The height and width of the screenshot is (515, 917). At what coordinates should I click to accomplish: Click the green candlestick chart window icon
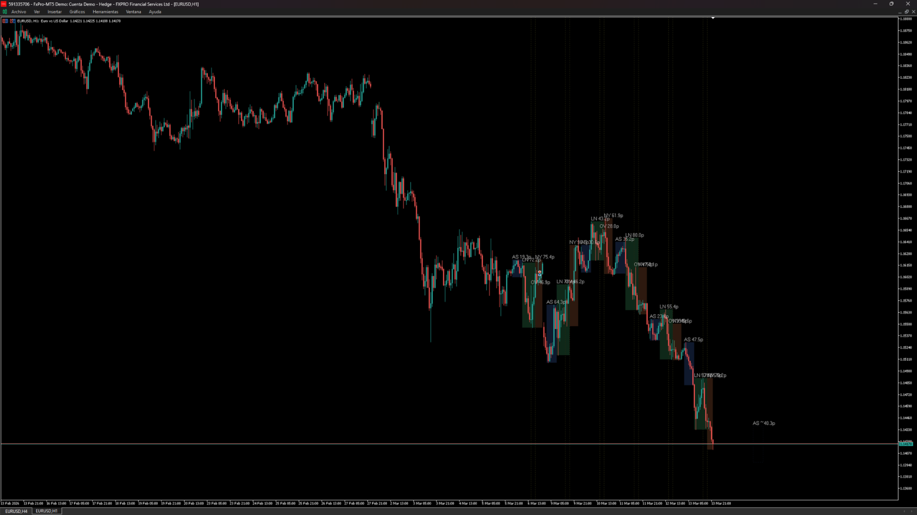(5, 12)
